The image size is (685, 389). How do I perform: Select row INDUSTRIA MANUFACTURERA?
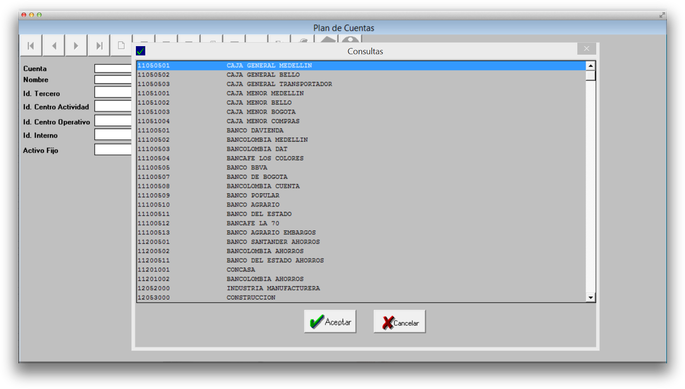point(361,288)
